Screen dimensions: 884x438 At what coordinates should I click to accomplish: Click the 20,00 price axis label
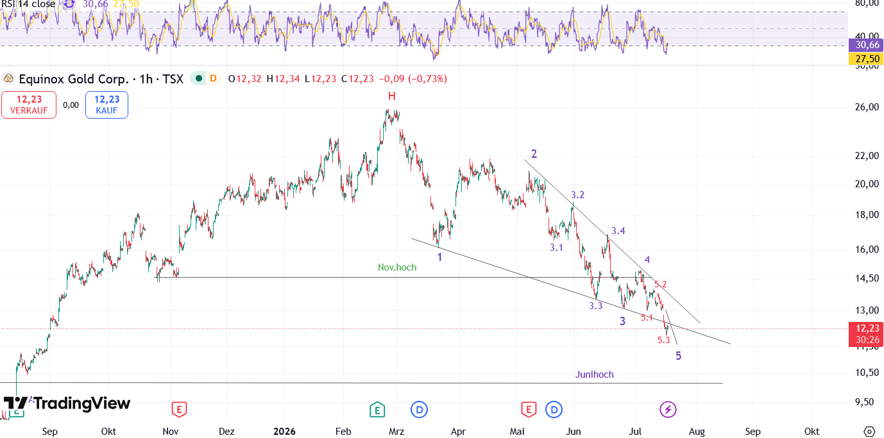[x=866, y=184]
